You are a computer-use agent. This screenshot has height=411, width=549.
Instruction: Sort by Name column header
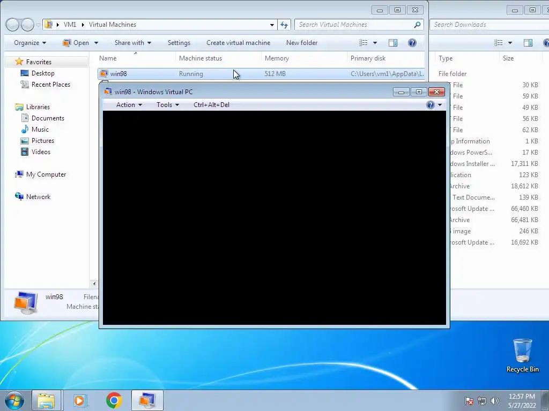pos(135,58)
